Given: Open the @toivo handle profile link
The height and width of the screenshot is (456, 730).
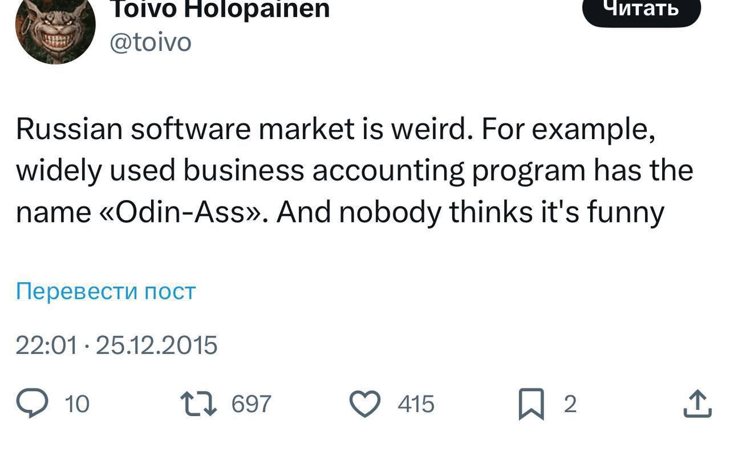Looking at the screenshot, I should (x=149, y=43).
